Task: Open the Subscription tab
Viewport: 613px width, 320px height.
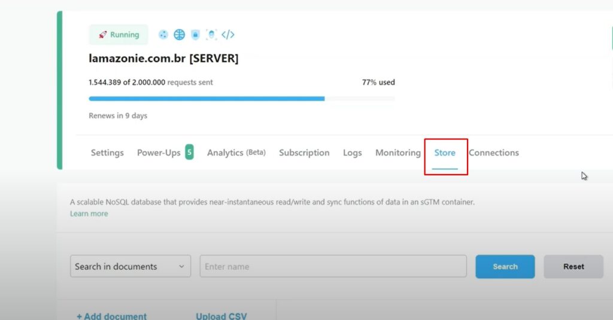Action: [304, 153]
